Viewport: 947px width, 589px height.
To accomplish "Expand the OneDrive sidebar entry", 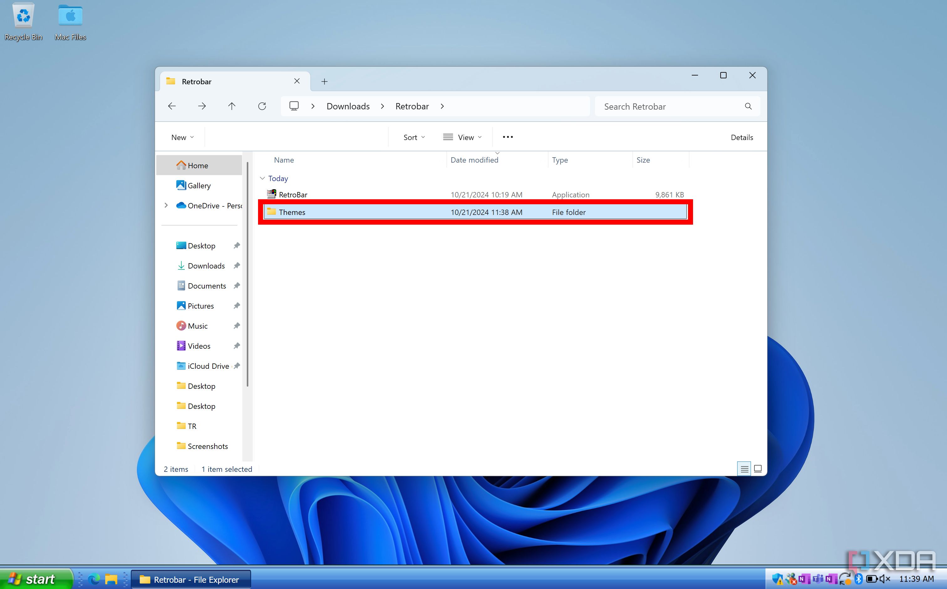I will pos(166,205).
